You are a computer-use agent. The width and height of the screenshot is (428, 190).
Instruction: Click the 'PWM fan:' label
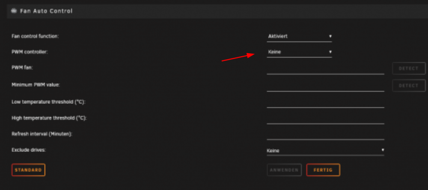[22, 68]
